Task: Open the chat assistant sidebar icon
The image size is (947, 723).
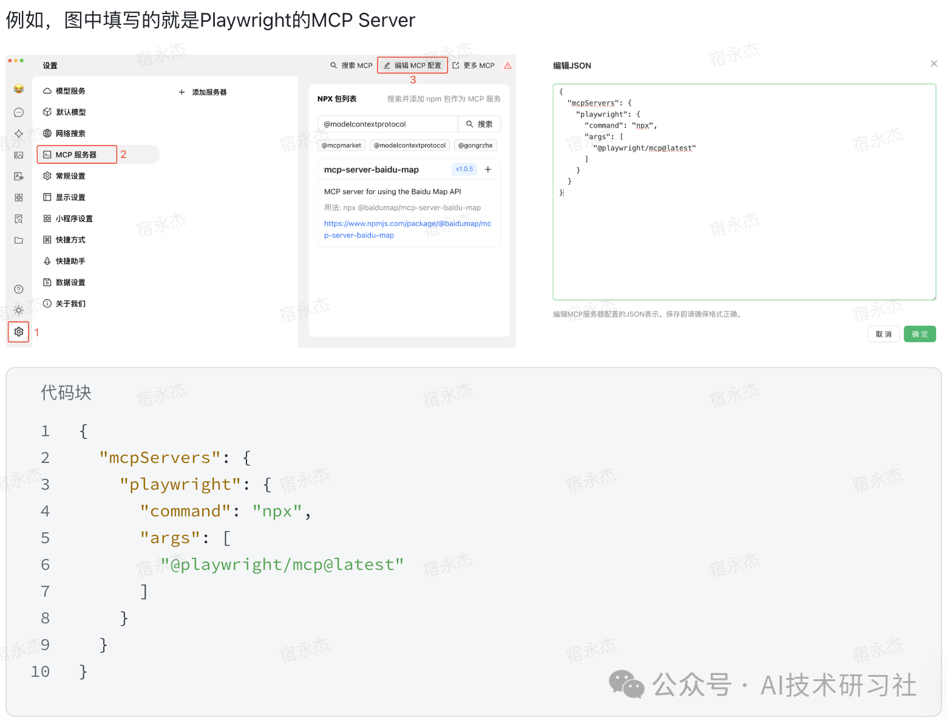Action: [x=19, y=112]
